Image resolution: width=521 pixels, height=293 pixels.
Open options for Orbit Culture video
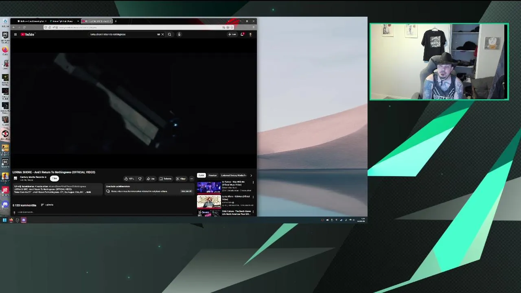pyautogui.click(x=253, y=212)
